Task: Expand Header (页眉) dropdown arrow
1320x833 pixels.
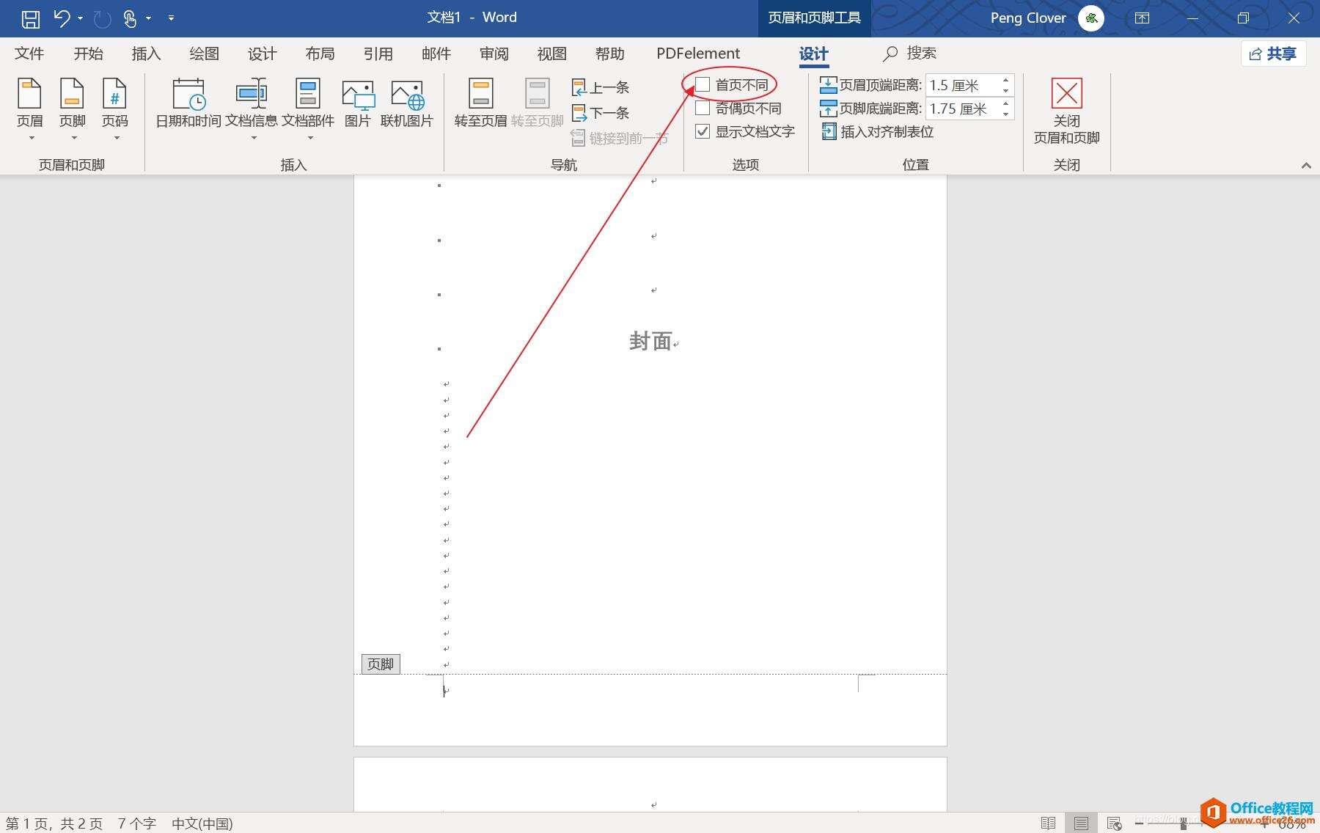Action: click(x=31, y=138)
